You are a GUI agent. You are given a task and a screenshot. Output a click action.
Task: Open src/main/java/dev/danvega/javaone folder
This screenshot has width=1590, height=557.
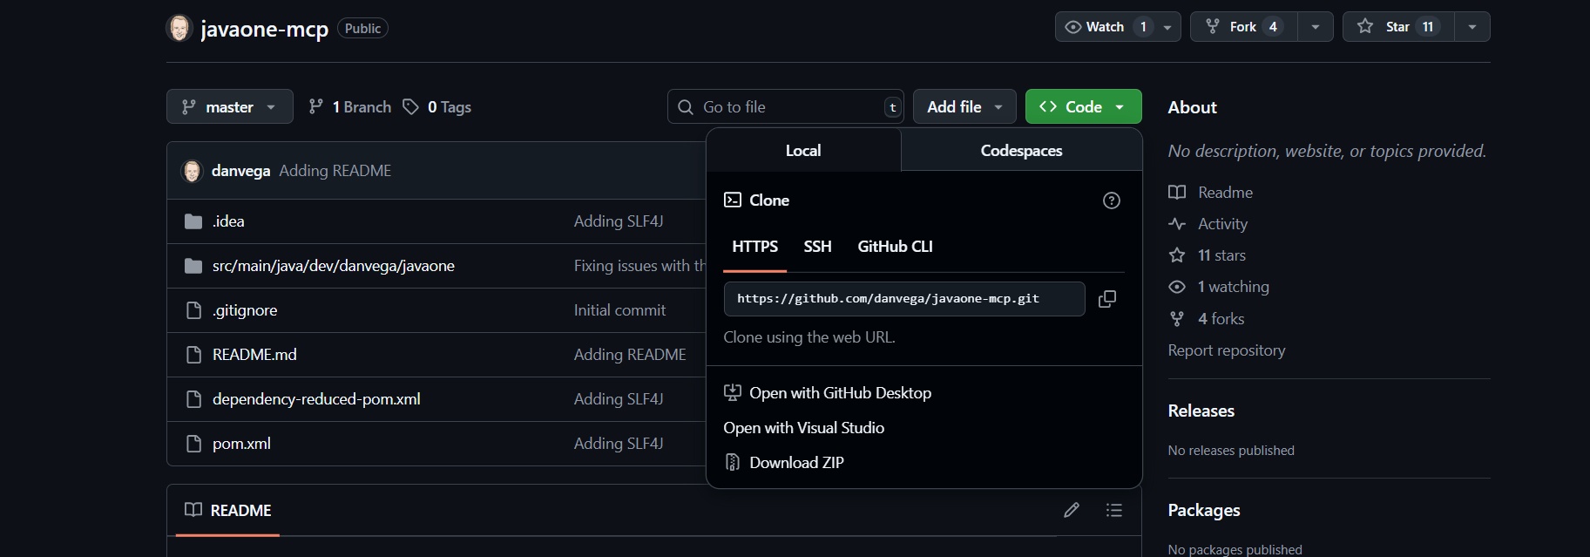(x=334, y=266)
